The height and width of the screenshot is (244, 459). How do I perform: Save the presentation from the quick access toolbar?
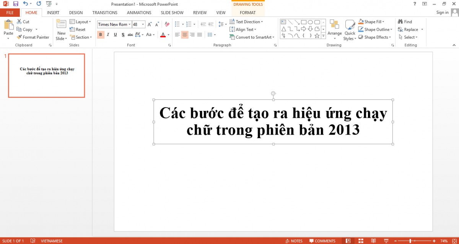coord(16,4)
